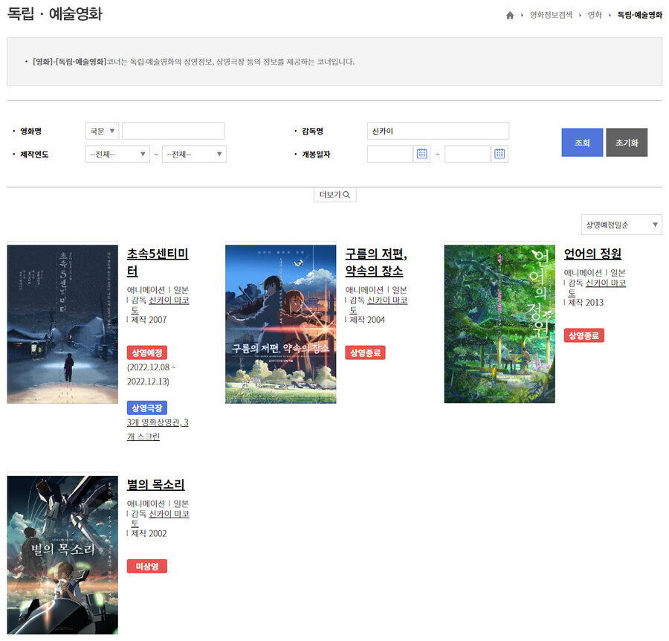
Task: Click the 제작 2002 text
Action: (149, 533)
